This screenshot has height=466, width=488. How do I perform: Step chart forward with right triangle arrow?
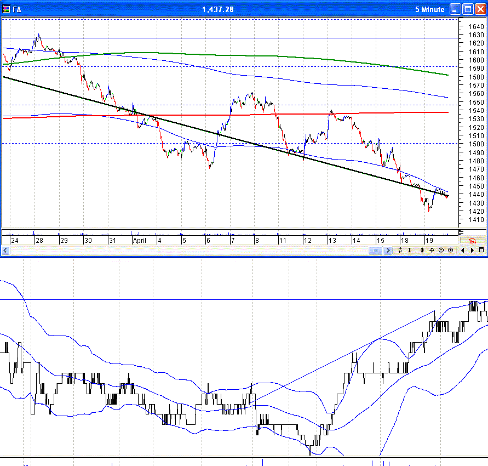tap(472, 250)
